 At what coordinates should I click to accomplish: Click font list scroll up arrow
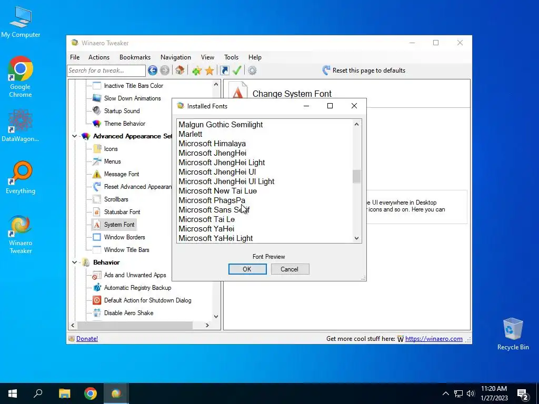356,124
